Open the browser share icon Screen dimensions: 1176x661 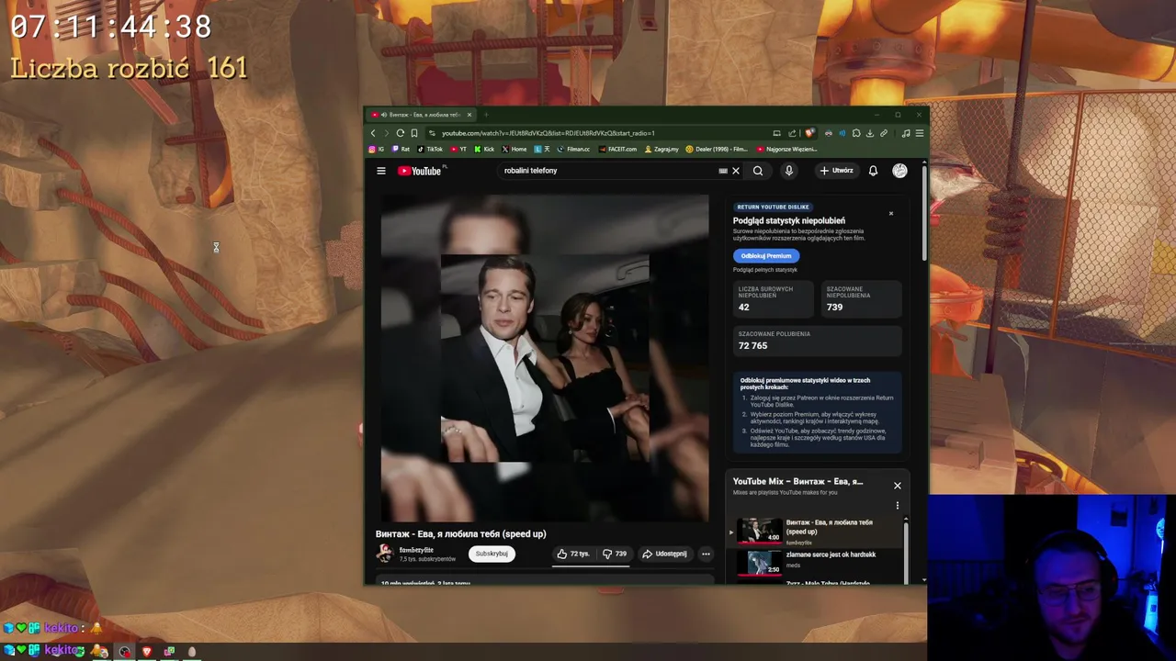click(792, 133)
